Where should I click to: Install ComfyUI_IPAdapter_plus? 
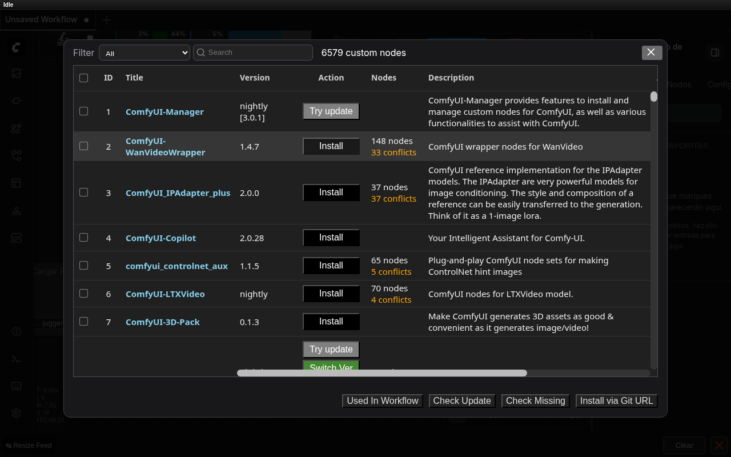point(331,193)
